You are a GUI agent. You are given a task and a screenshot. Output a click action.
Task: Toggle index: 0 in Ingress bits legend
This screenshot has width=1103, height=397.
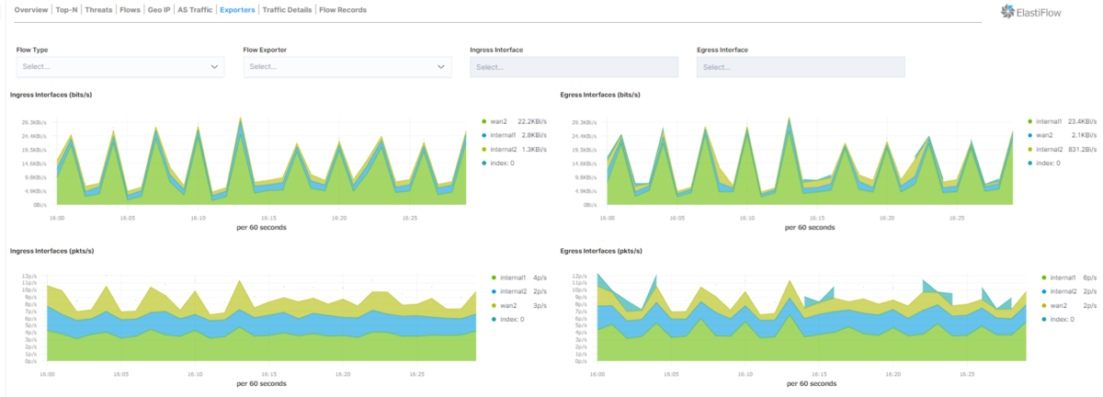[501, 163]
